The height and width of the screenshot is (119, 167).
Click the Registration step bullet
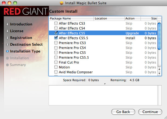coord(7,38)
